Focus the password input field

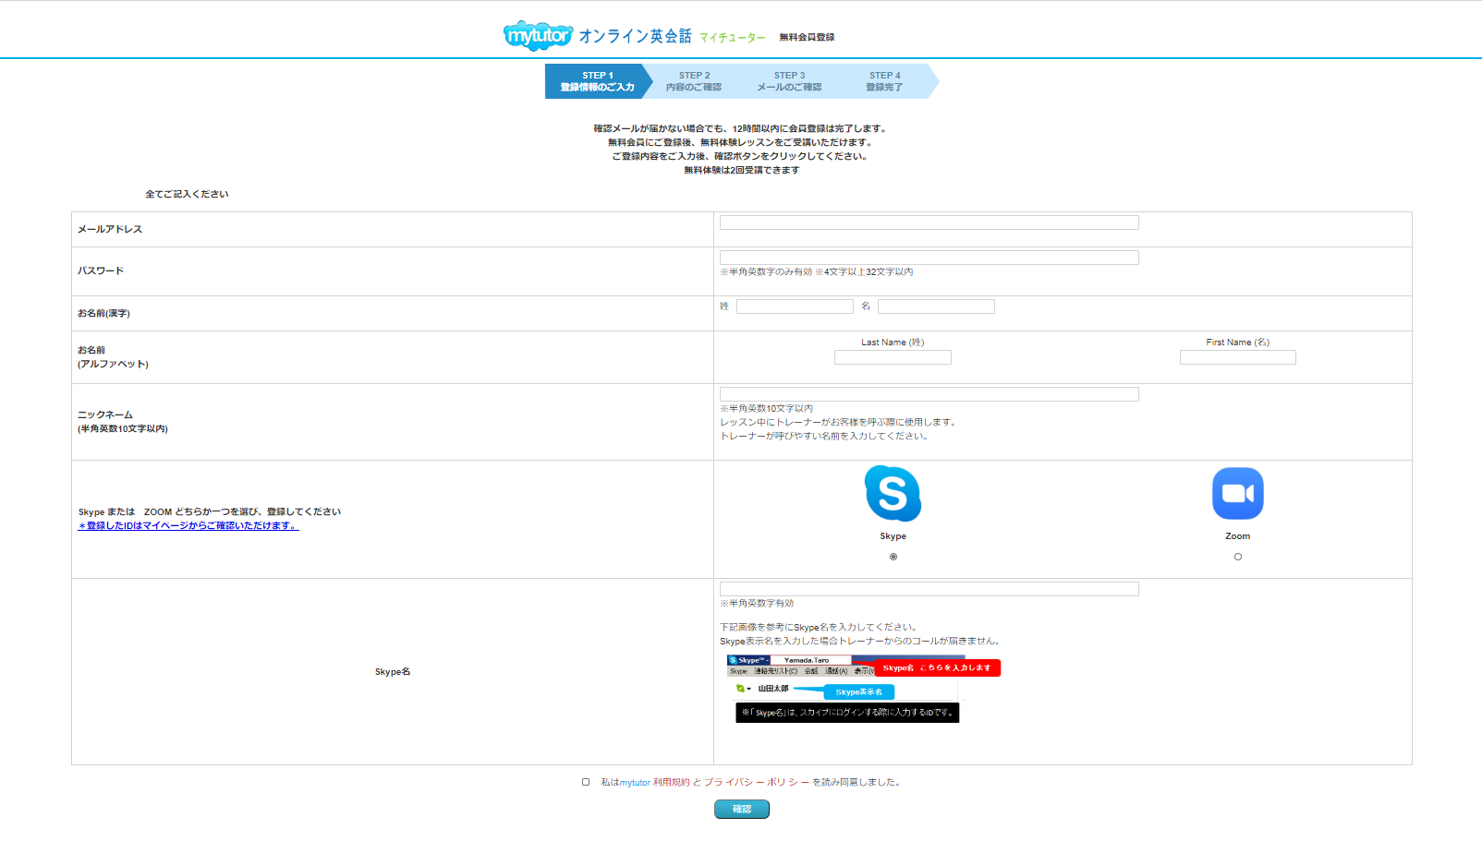pos(929,258)
